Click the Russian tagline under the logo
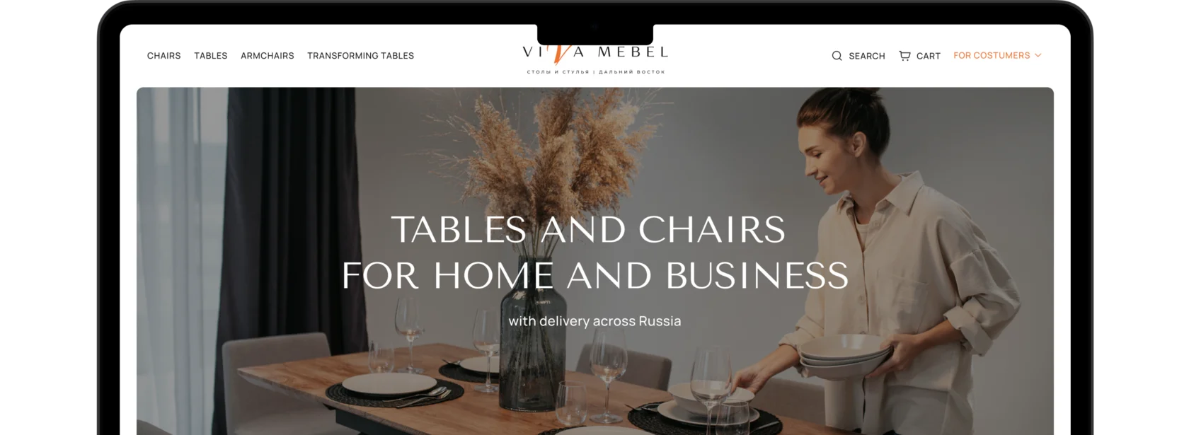The image size is (1189, 435). click(x=596, y=71)
